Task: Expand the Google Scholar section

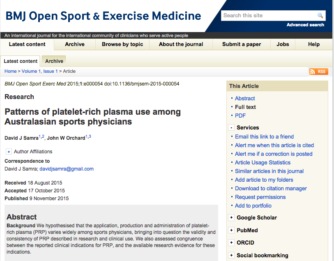Action: 231,217
